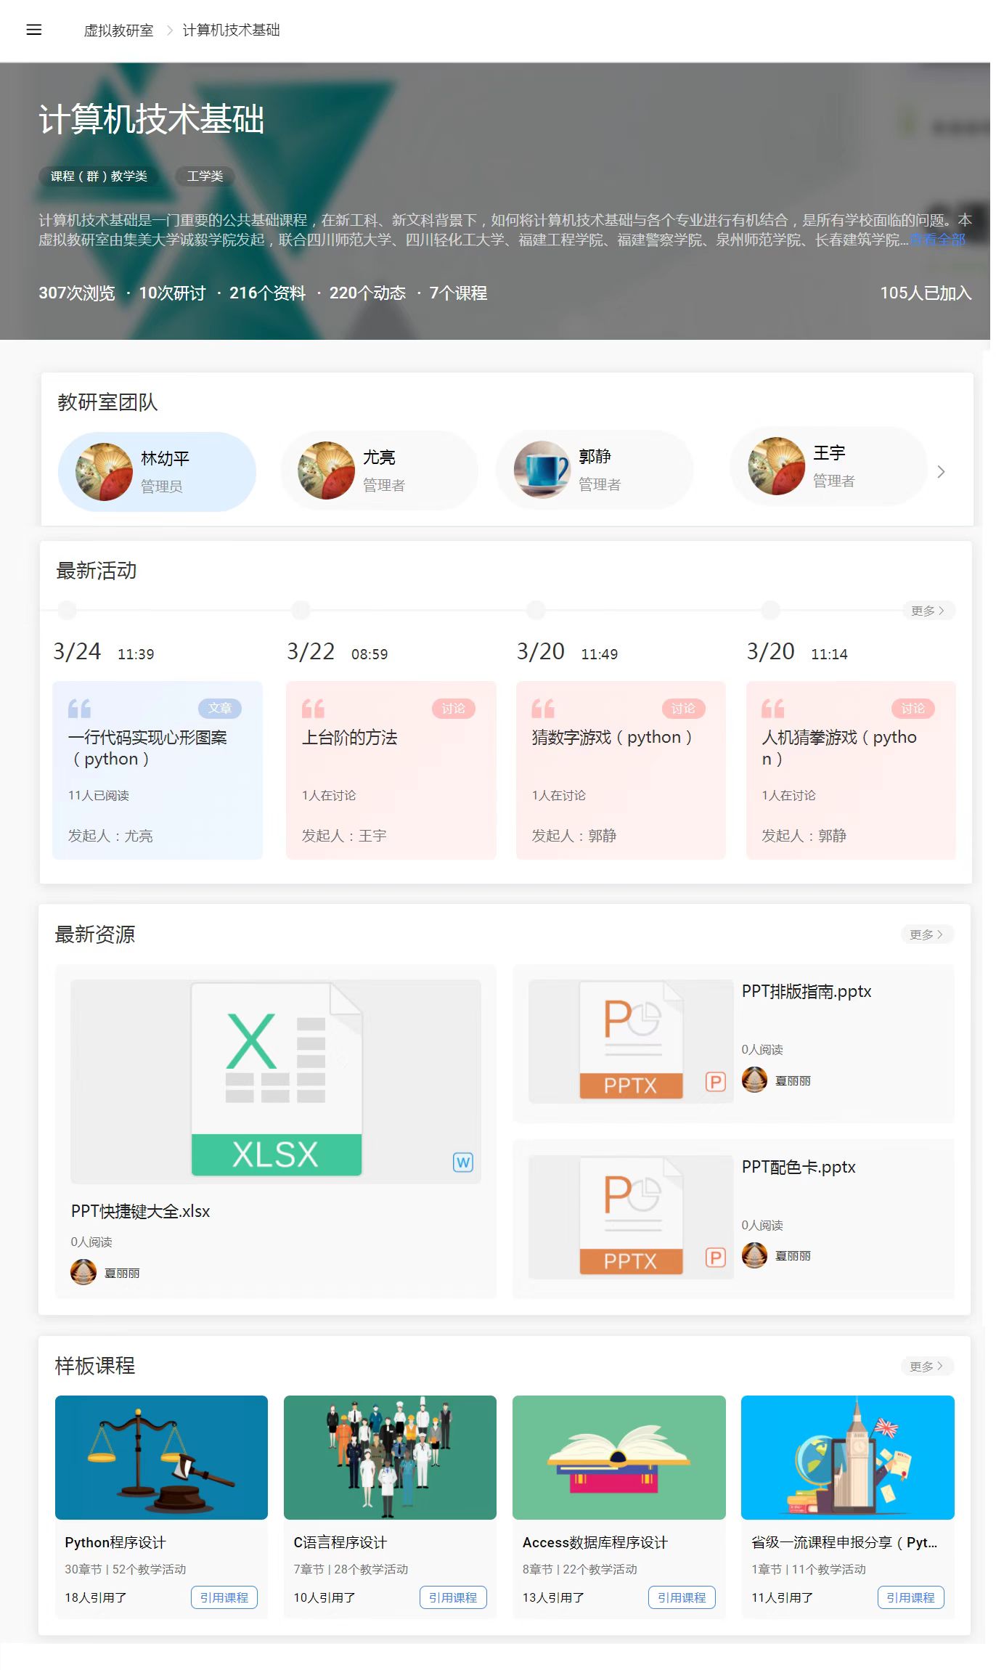Show more in the 最新资源 section
The width and height of the screenshot is (996, 1670).
pos(926,934)
